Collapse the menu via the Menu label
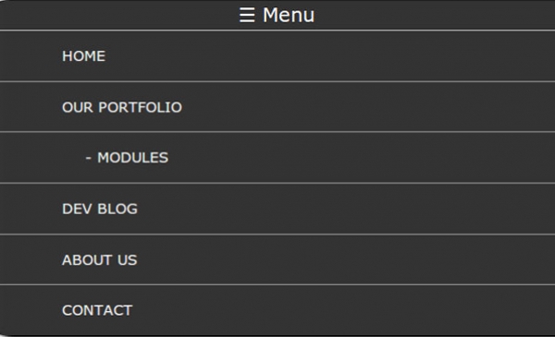 [x=288, y=15]
